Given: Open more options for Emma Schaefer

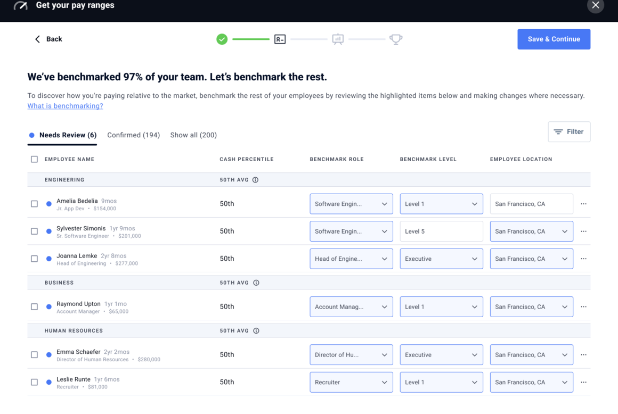Looking at the screenshot, I should pyautogui.click(x=583, y=355).
